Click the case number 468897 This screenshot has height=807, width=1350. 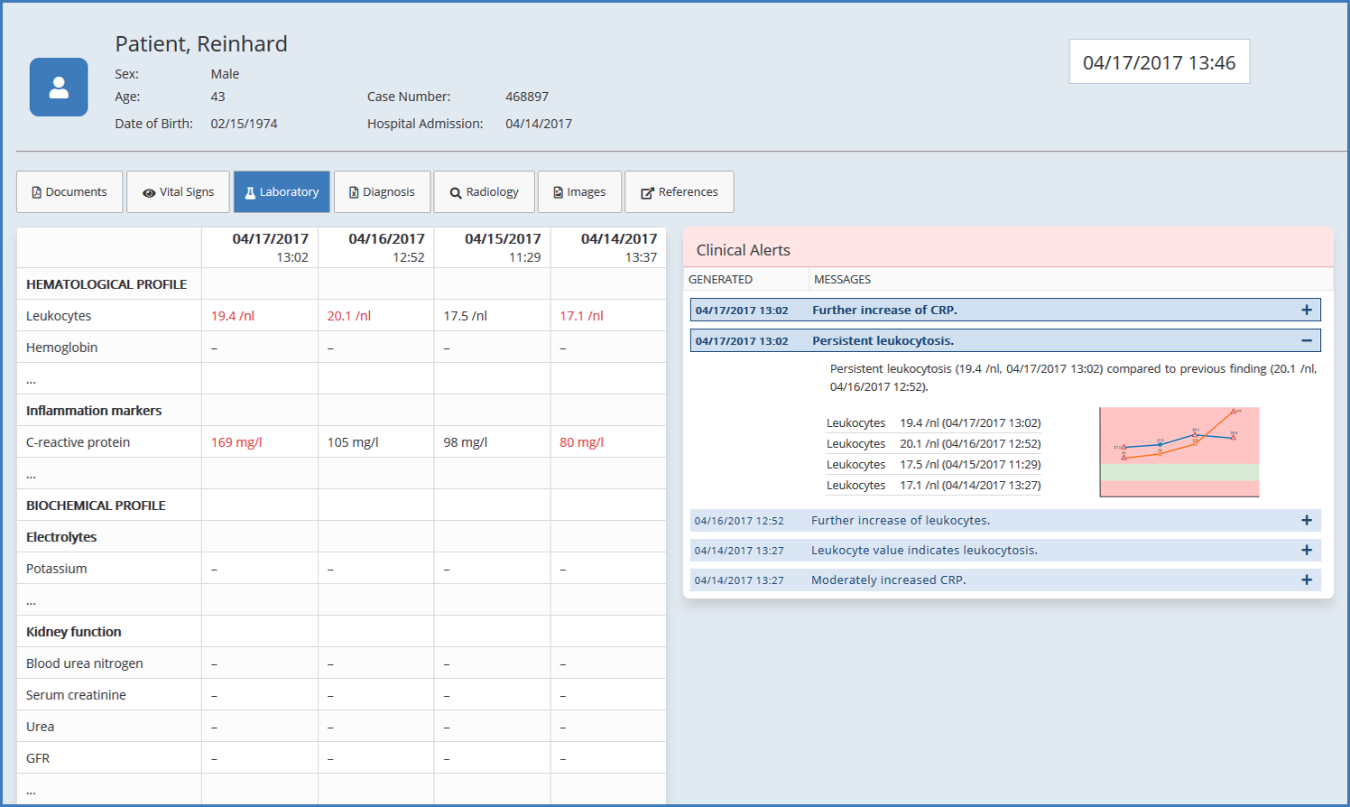click(527, 97)
